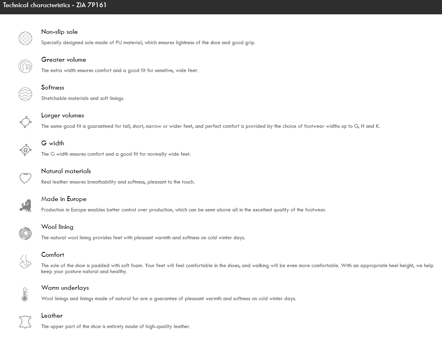The height and width of the screenshot is (338, 442).
Task: Click the G width icon
Action: tap(25, 150)
